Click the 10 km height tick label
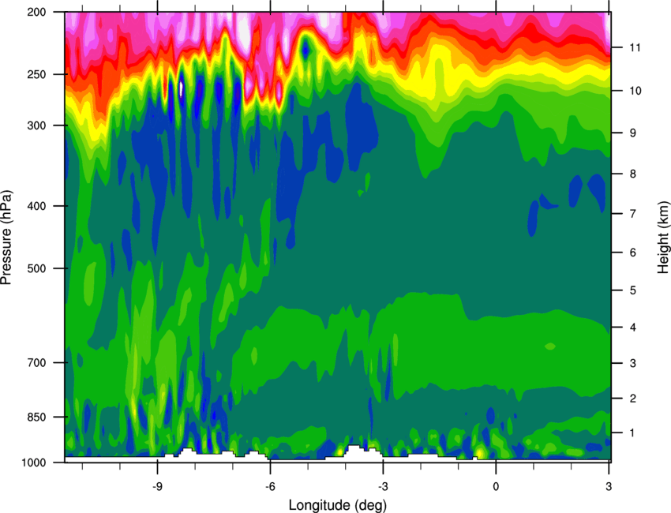This screenshot has width=671, height=513. [x=635, y=91]
